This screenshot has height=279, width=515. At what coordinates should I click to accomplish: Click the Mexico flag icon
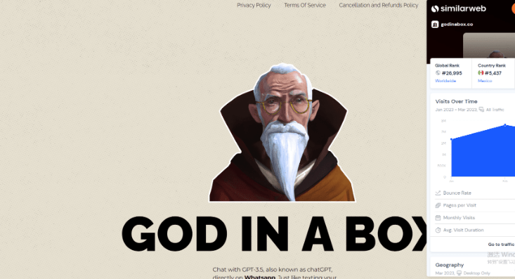coord(481,73)
